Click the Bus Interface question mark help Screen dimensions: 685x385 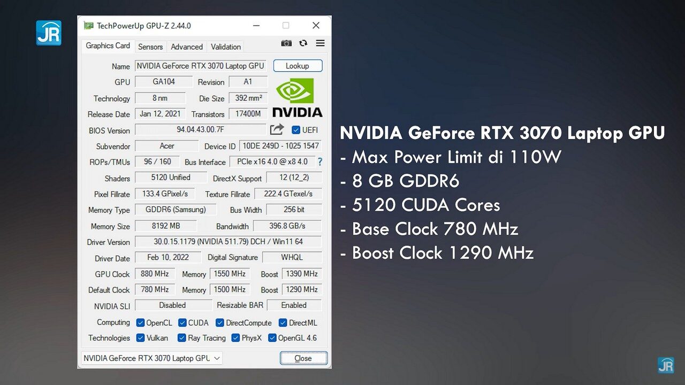[320, 161]
